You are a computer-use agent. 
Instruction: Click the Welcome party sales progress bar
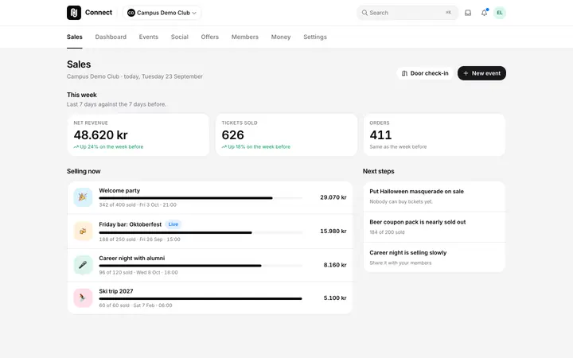point(201,198)
